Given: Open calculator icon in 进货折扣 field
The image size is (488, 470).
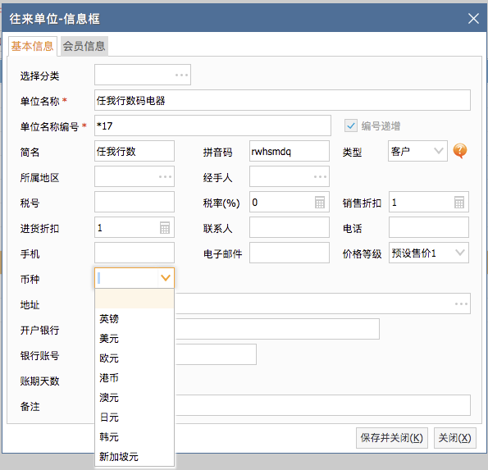Looking at the screenshot, I should click(x=165, y=228).
